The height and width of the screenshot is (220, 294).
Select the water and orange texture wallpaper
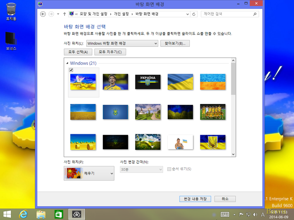point(213,82)
